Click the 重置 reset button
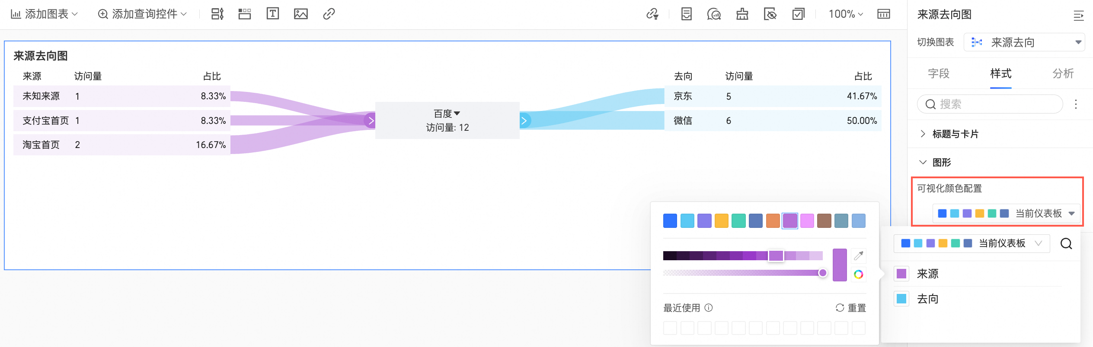 [851, 308]
